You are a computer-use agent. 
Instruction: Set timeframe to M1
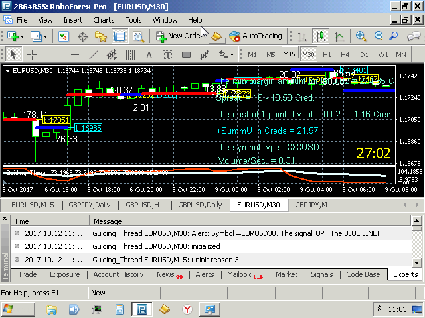252,54
